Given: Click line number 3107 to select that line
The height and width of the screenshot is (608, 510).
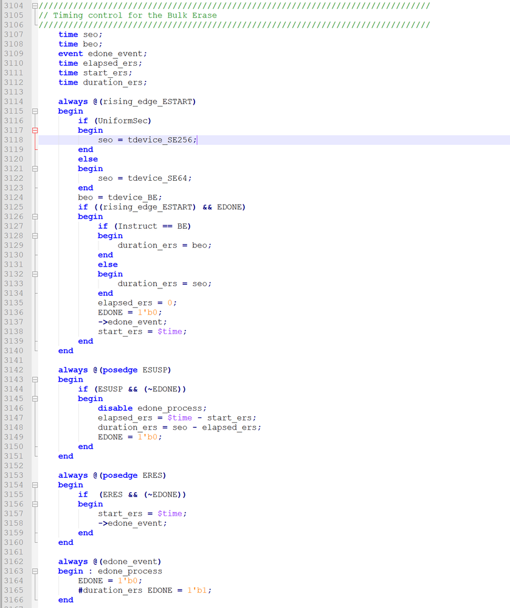Looking at the screenshot, I should 15,34.
